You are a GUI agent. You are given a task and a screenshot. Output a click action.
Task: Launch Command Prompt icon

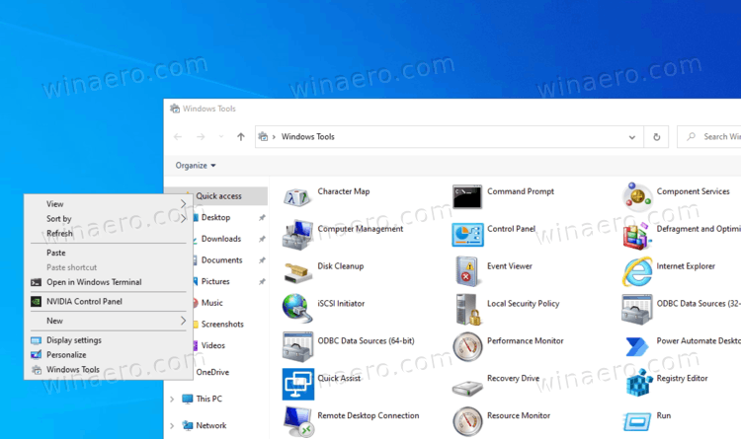click(x=467, y=197)
